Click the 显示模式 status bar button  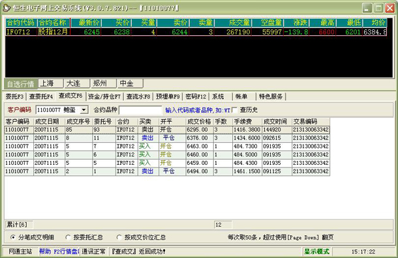(x=316, y=251)
